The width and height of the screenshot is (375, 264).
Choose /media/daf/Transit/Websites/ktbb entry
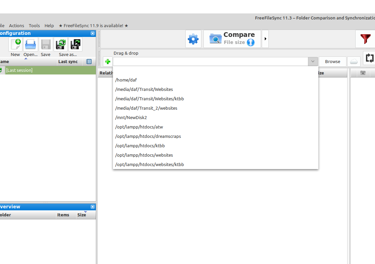(215, 99)
